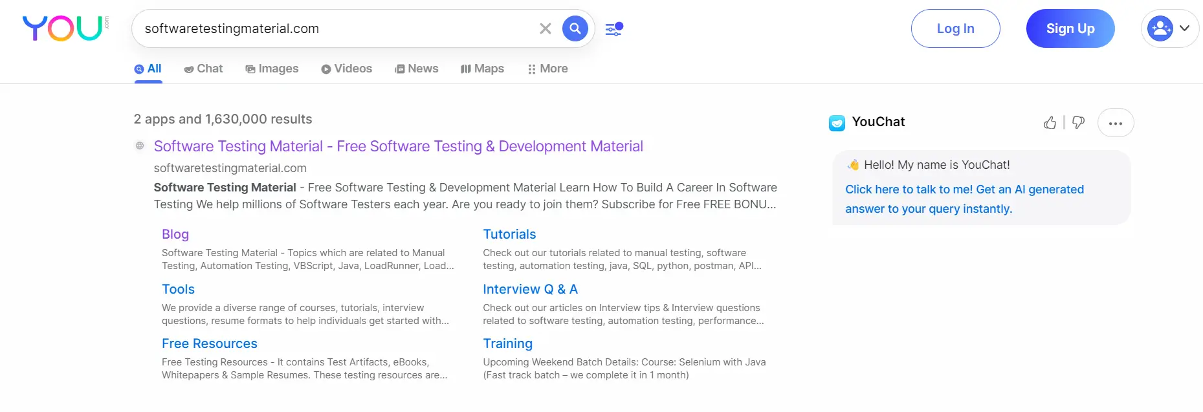Switch to the Chat tab
This screenshot has height=412, width=1203.
pyautogui.click(x=203, y=69)
